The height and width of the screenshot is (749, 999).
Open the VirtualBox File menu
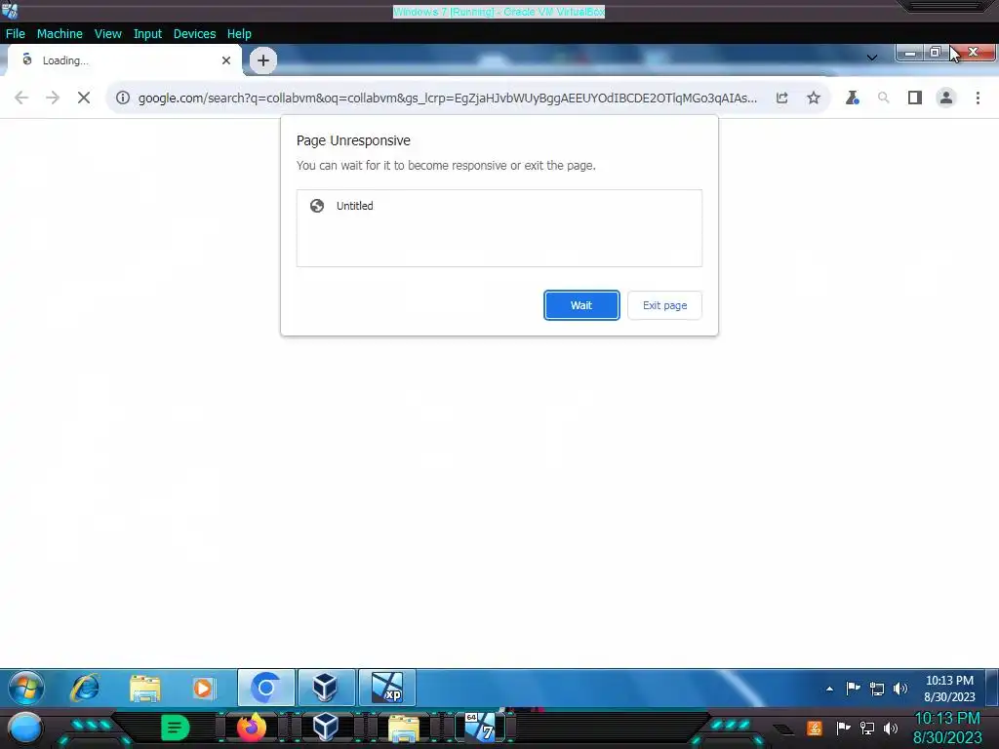[16, 34]
